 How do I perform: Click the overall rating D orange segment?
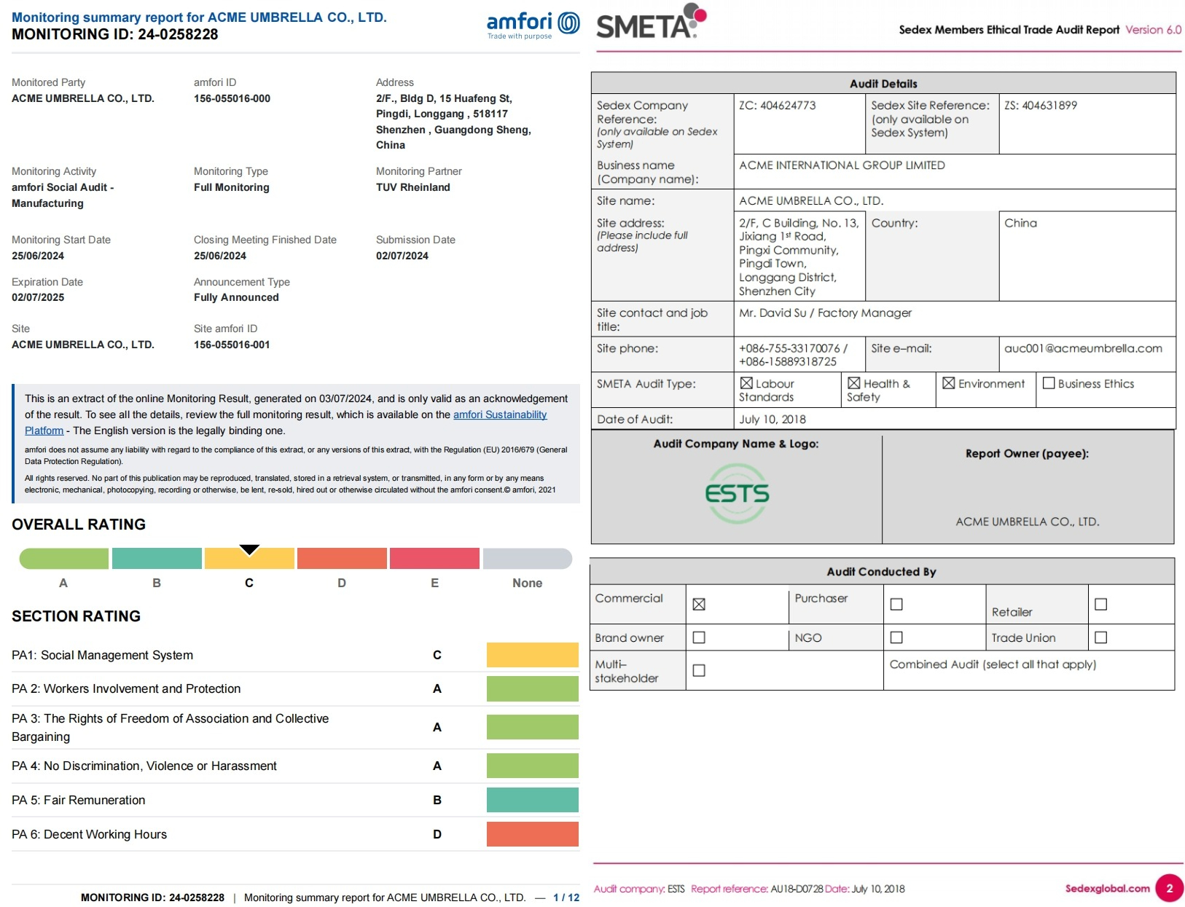click(342, 559)
